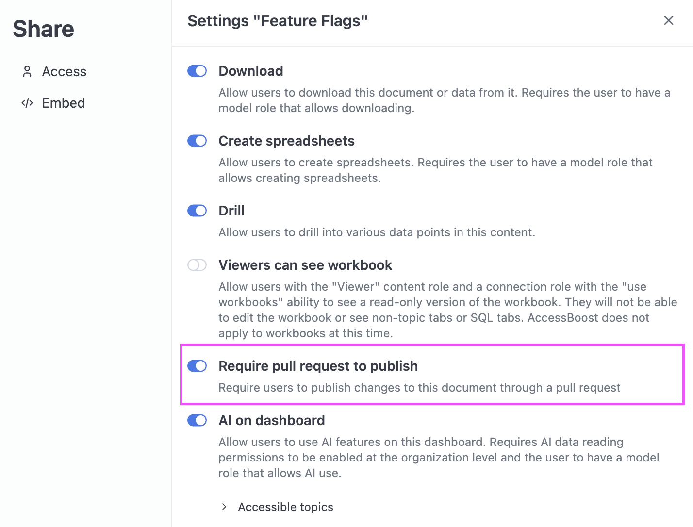Viewport: 693px width, 527px height.
Task: Click the Access person icon
Action: 27,71
